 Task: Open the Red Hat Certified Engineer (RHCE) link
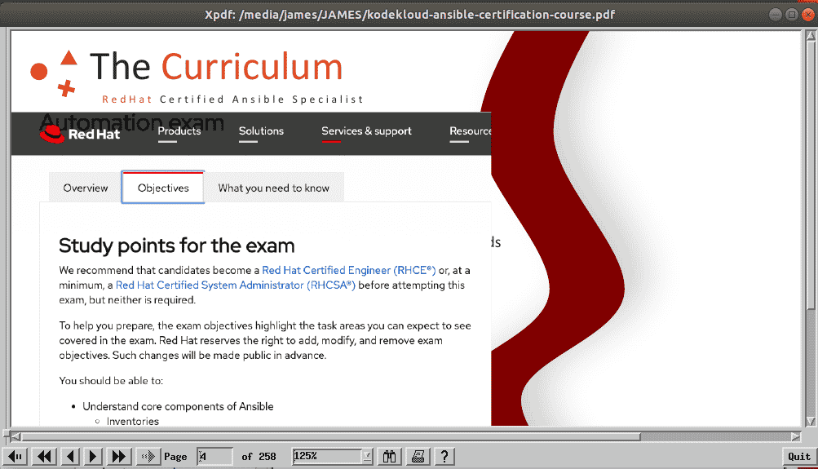(x=348, y=270)
